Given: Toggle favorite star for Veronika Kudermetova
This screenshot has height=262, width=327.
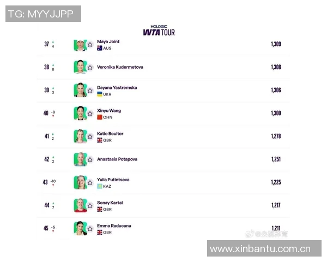Looking at the screenshot, I should pos(90,67).
